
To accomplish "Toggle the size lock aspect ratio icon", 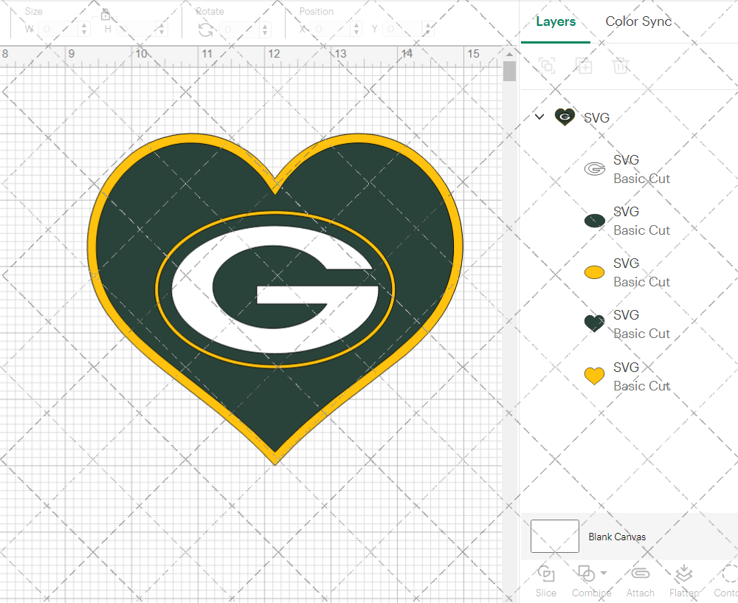I will (x=106, y=15).
